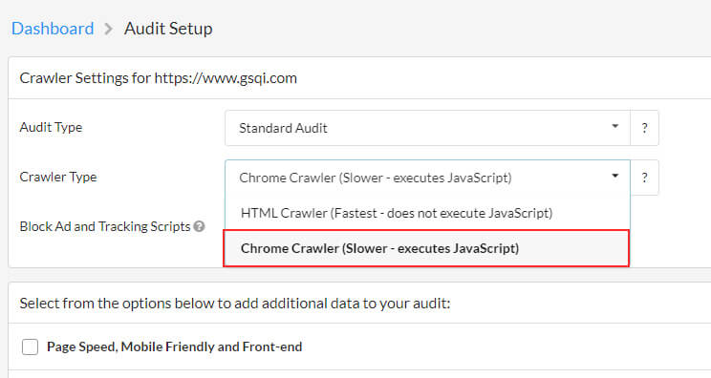
Task: Open the Standard Audit dropdown field
Action: tap(427, 128)
